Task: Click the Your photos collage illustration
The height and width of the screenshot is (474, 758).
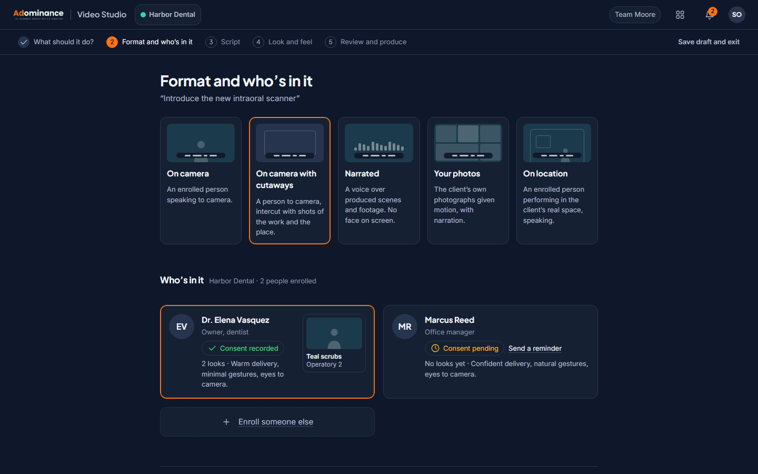Action: click(x=468, y=143)
